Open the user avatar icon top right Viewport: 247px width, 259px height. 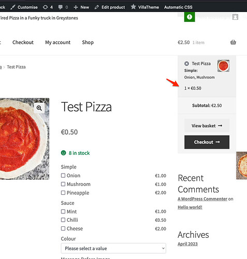235,17
